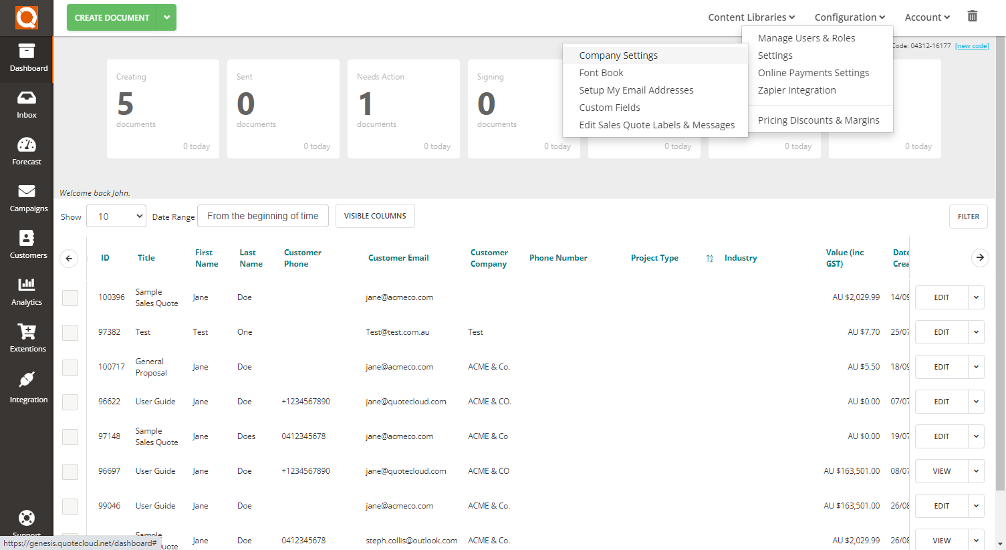Click the Date Range field
Screen dimensions: 1006x550
pyautogui.click(x=262, y=216)
